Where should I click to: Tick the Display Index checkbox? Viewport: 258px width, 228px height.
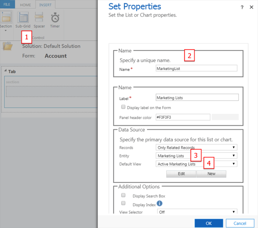pos(123,203)
